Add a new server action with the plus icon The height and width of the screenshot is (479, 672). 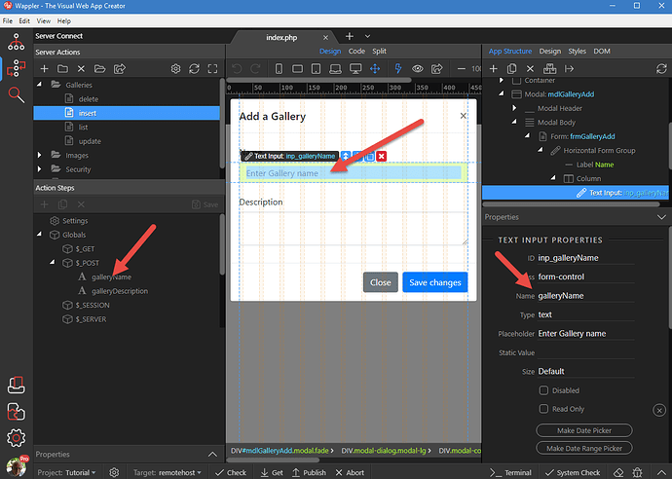tap(44, 68)
